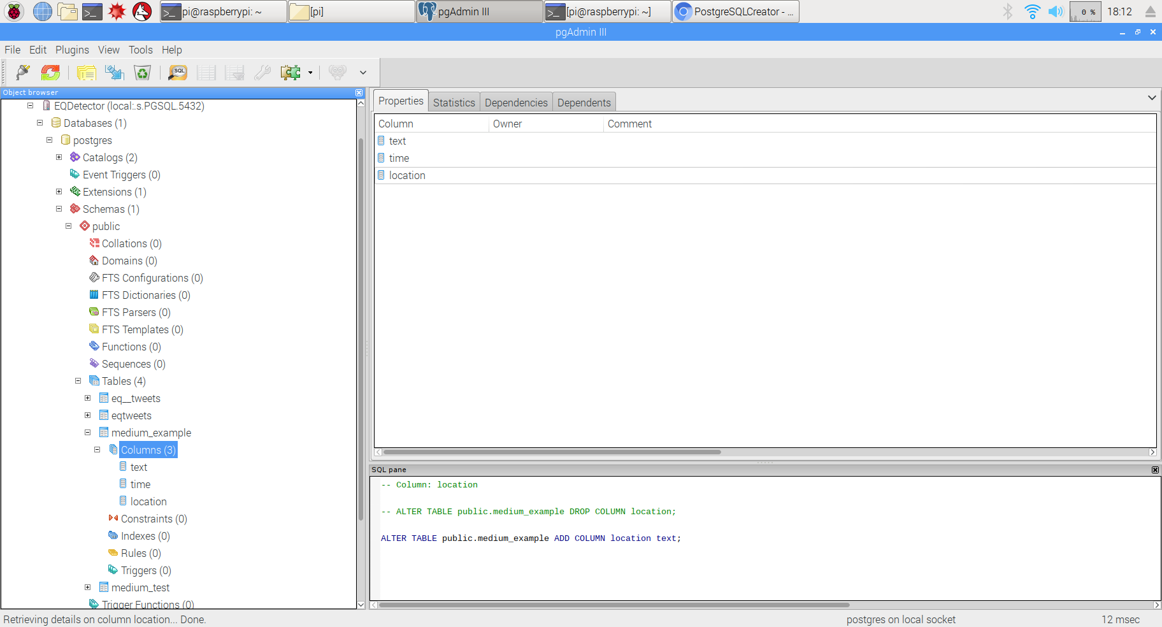Select the Properties tab
The image size is (1162, 627).
click(x=401, y=101)
